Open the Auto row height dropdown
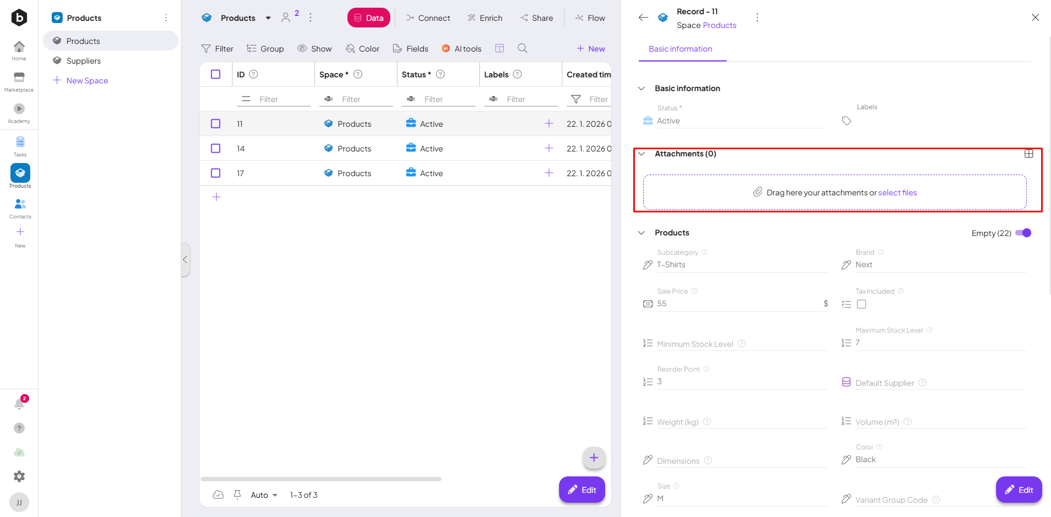 click(264, 495)
